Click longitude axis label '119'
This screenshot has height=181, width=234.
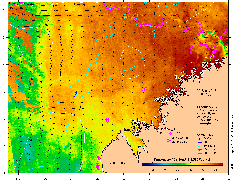tap(18, 178)
